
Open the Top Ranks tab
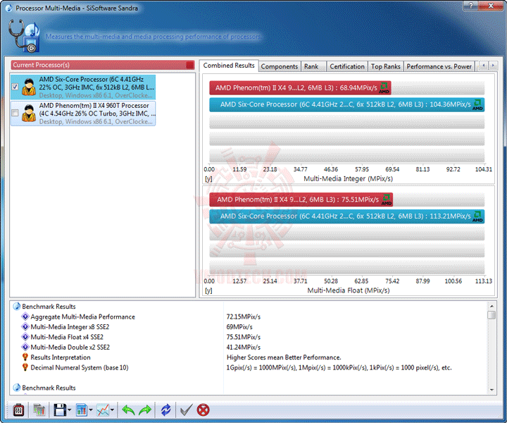(x=385, y=66)
